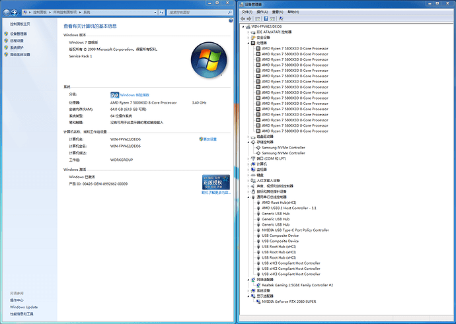Refresh the control panel address bar
Screen dimensions: 456x324
pyautogui.click(x=162, y=13)
